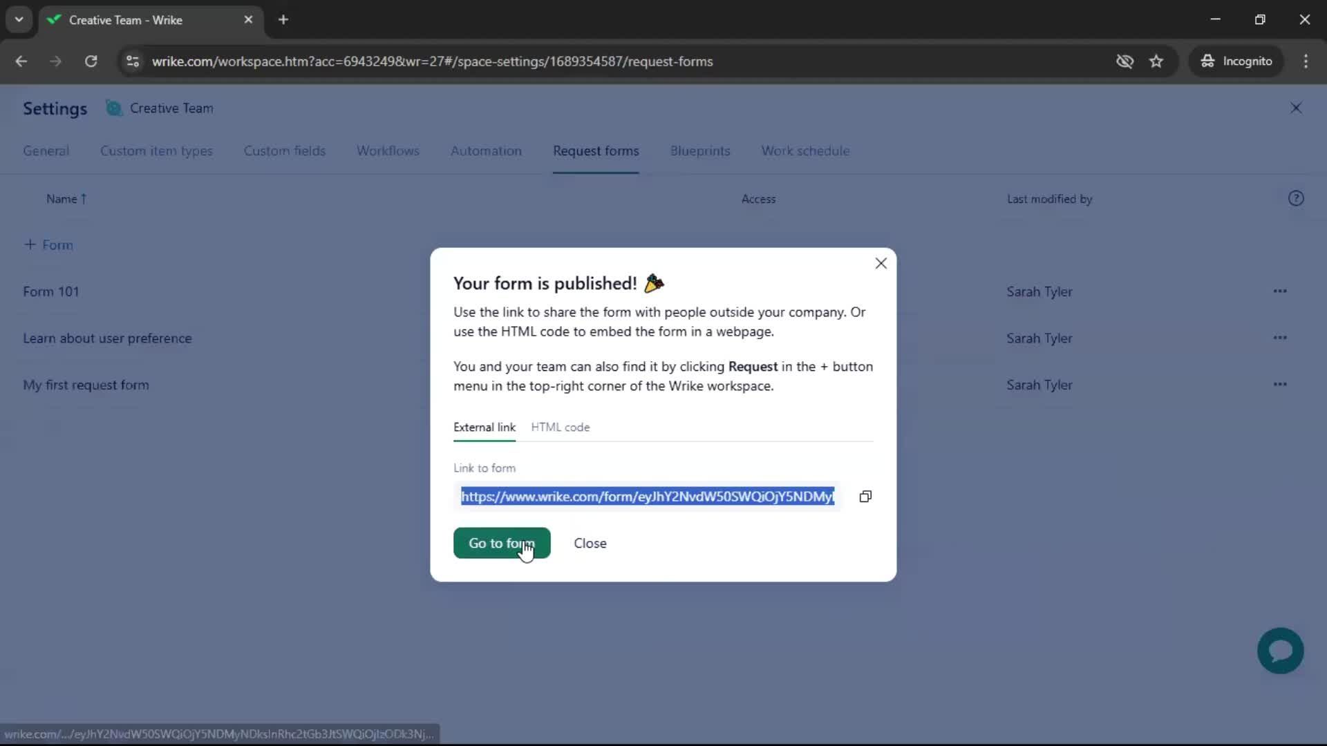
Task: Close the Creative Team - Wrike tab
Action: click(x=248, y=20)
